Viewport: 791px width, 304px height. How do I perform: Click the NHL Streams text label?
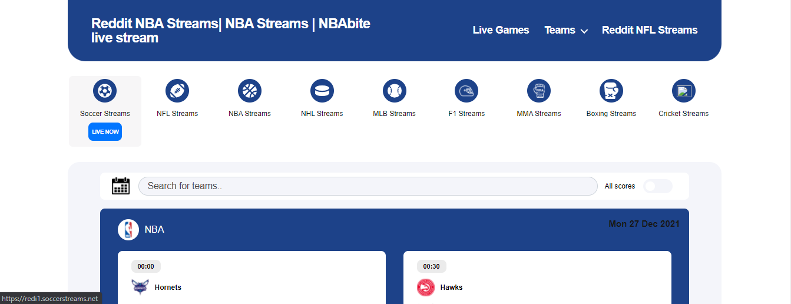click(x=322, y=114)
